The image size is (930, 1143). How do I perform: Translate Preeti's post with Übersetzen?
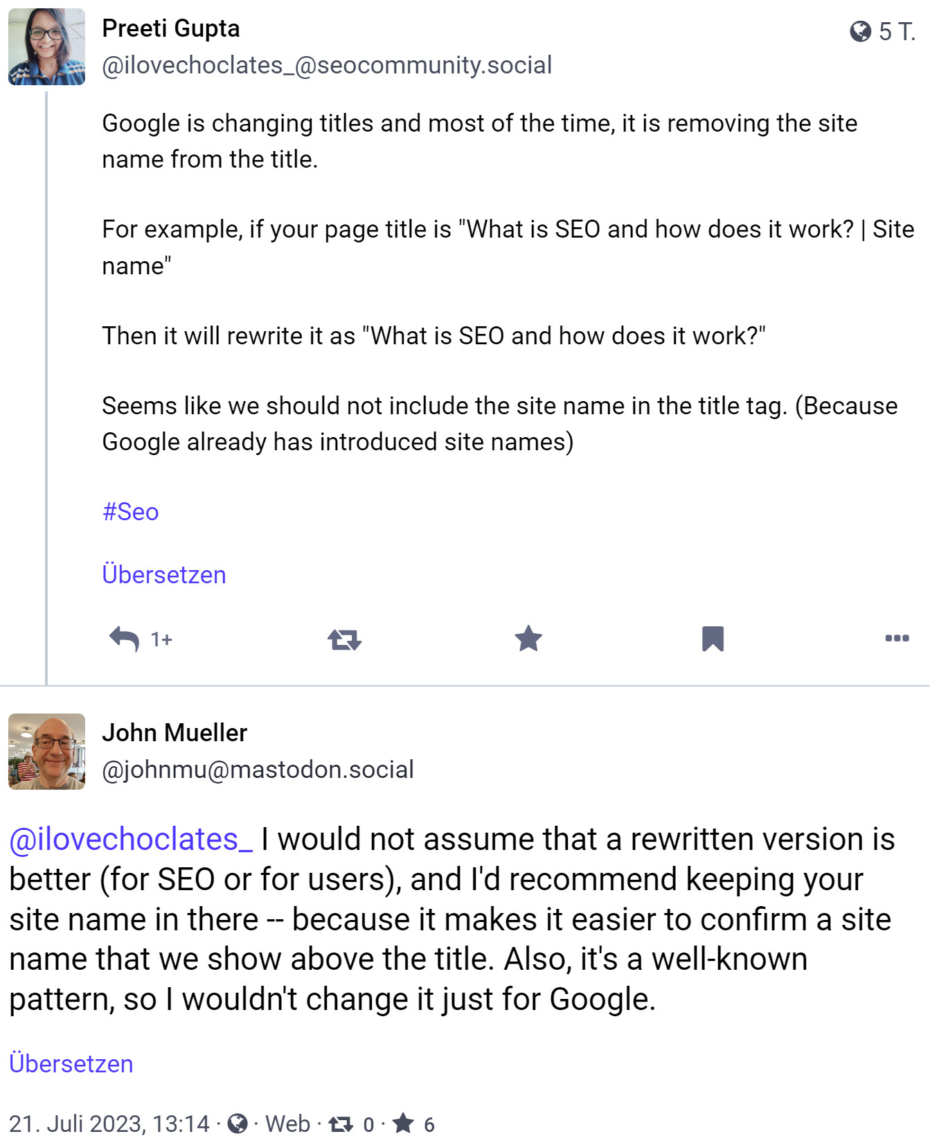164,574
